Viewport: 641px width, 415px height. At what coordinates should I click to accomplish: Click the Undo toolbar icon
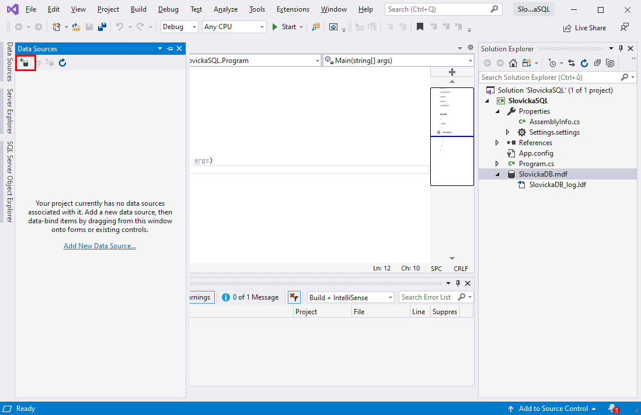pos(119,27)
